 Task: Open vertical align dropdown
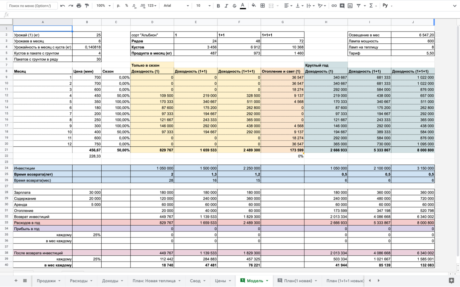(299, 6)
